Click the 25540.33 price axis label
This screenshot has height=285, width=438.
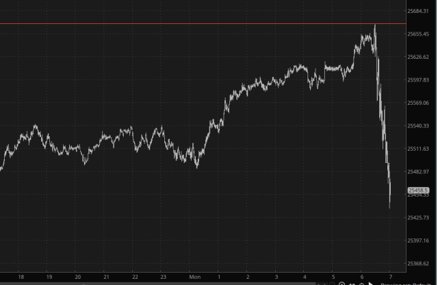[417, 126]
